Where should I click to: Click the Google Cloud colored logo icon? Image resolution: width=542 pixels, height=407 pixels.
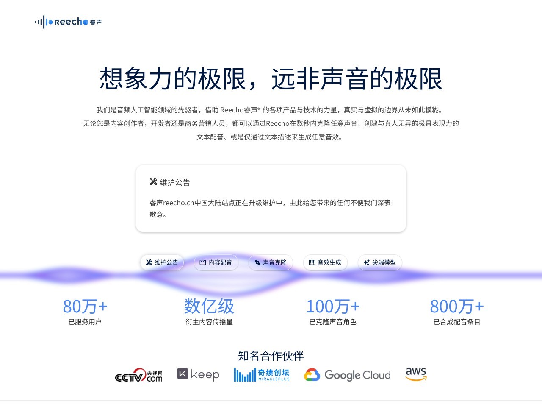coord(313,375)
